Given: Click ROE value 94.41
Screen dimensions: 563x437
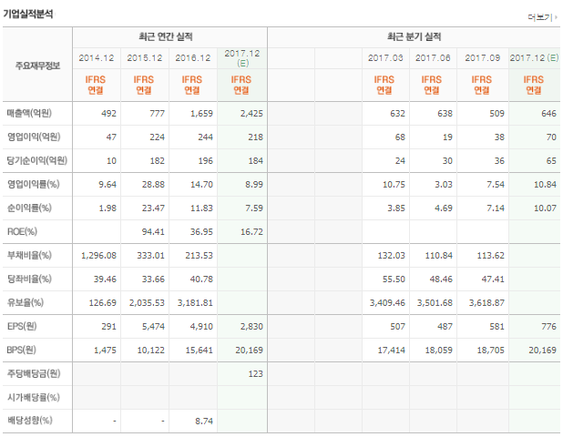Looking at the screenshot, I should (x=153, y=232).
